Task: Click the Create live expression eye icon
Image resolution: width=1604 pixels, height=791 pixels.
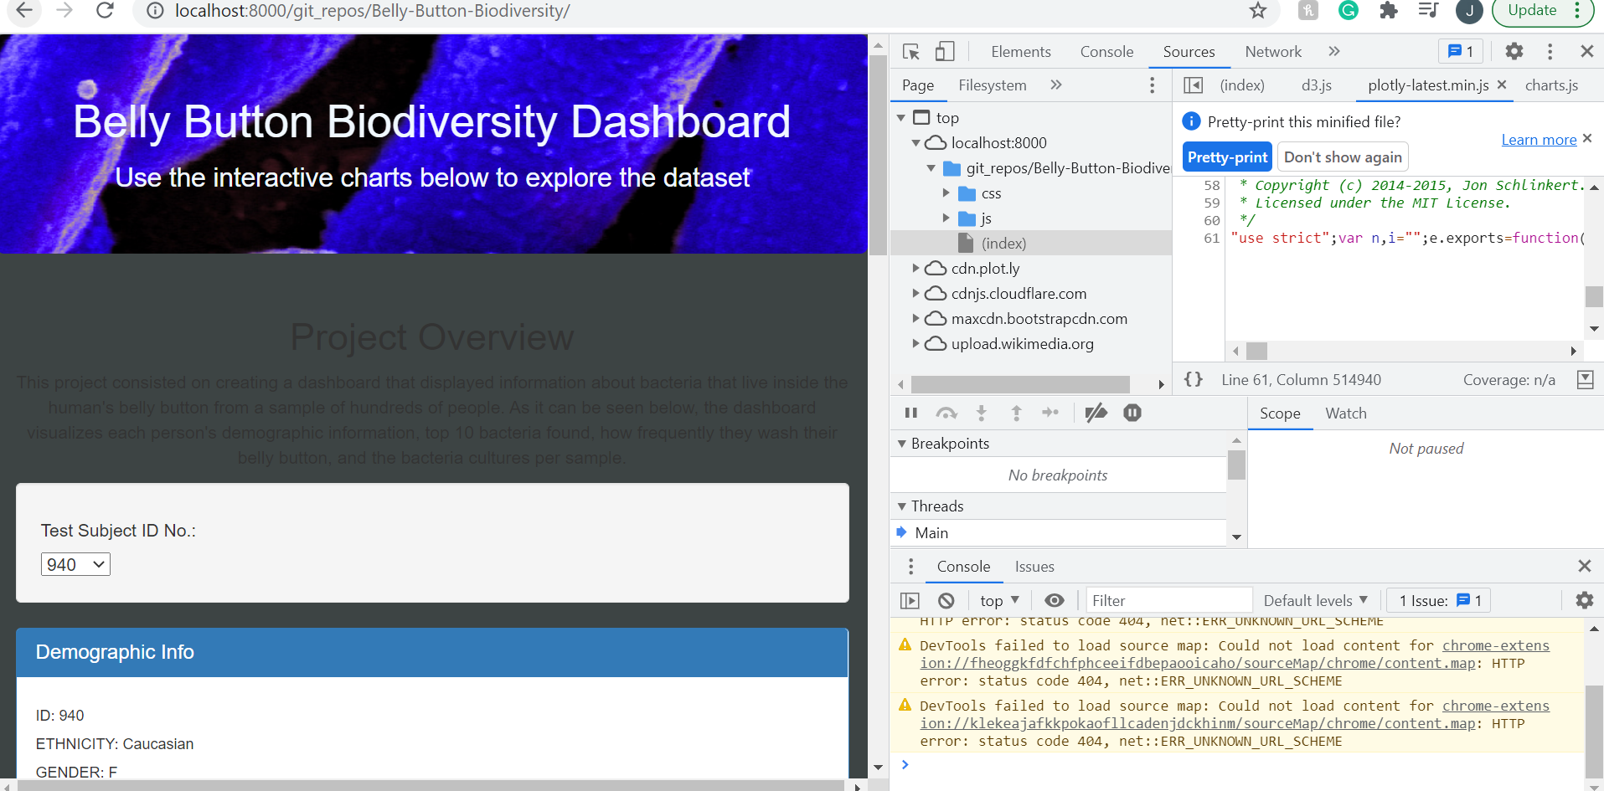Action: (x=1054, y=600)
